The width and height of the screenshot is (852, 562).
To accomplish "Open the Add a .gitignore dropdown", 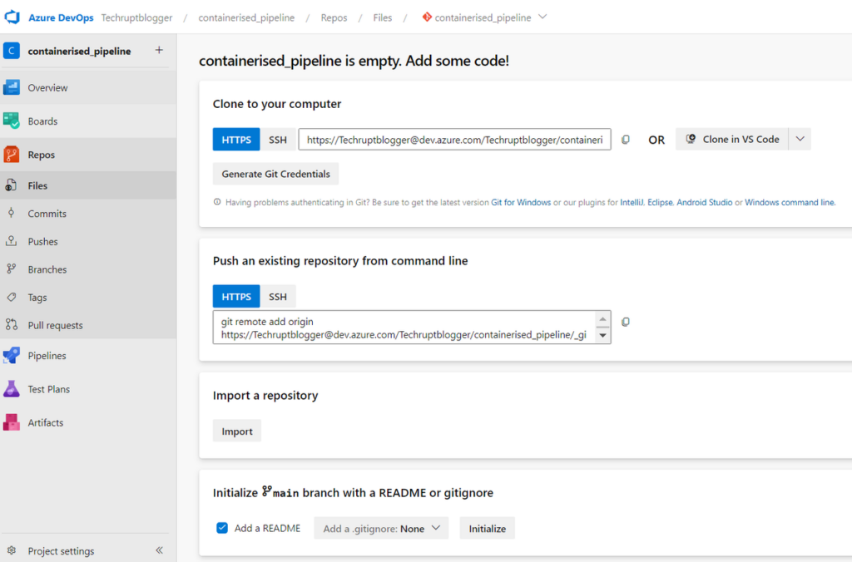I will pos(380,527).
